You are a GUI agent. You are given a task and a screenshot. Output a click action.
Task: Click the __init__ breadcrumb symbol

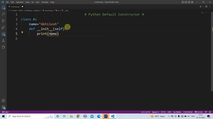click(x=65, y=11)
